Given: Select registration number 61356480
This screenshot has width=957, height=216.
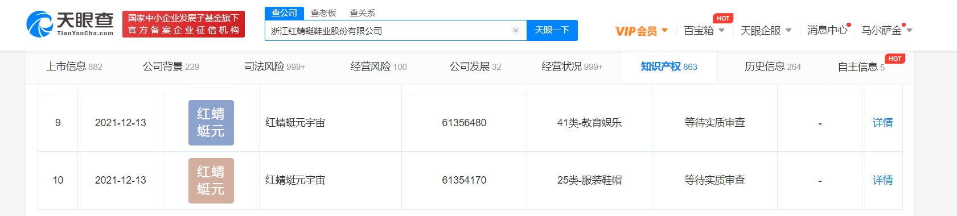Looking at the screenshot, I should pos(464,123).
